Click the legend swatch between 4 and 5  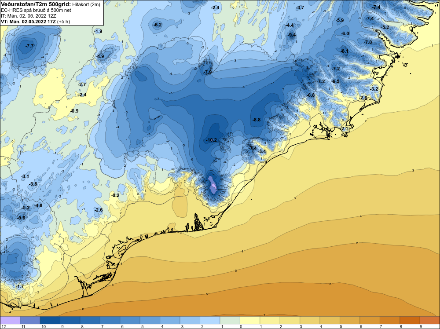(x=330, y=320)
